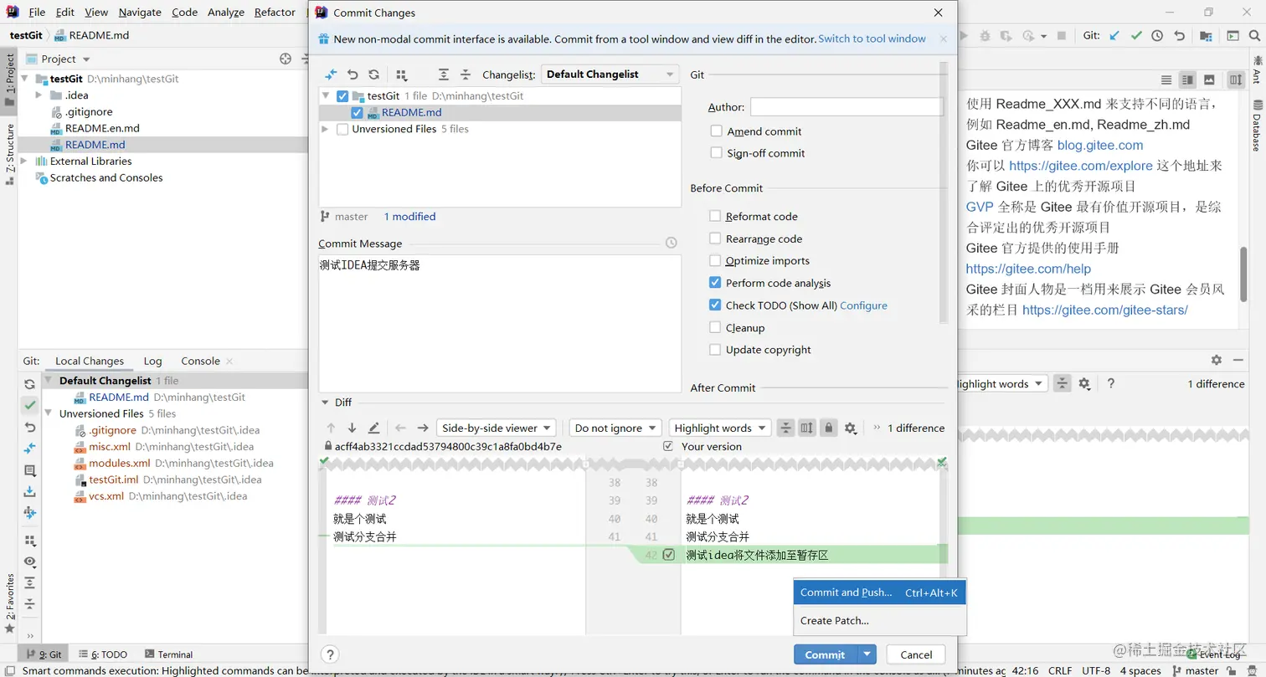Click Rollback icon in Commit Changes toolbar

[353, 74]
